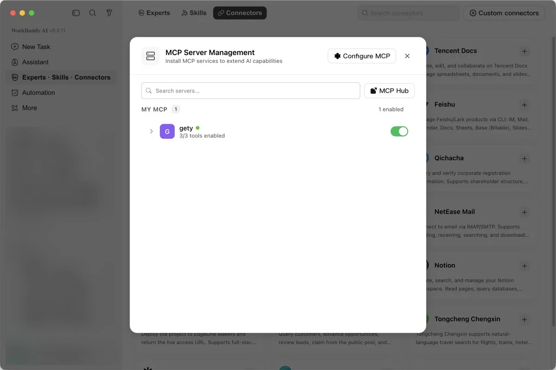This screenshot has width=556, height=370.
Task: Open the MCP Hub link button
Action: click(x=389, y=91)
